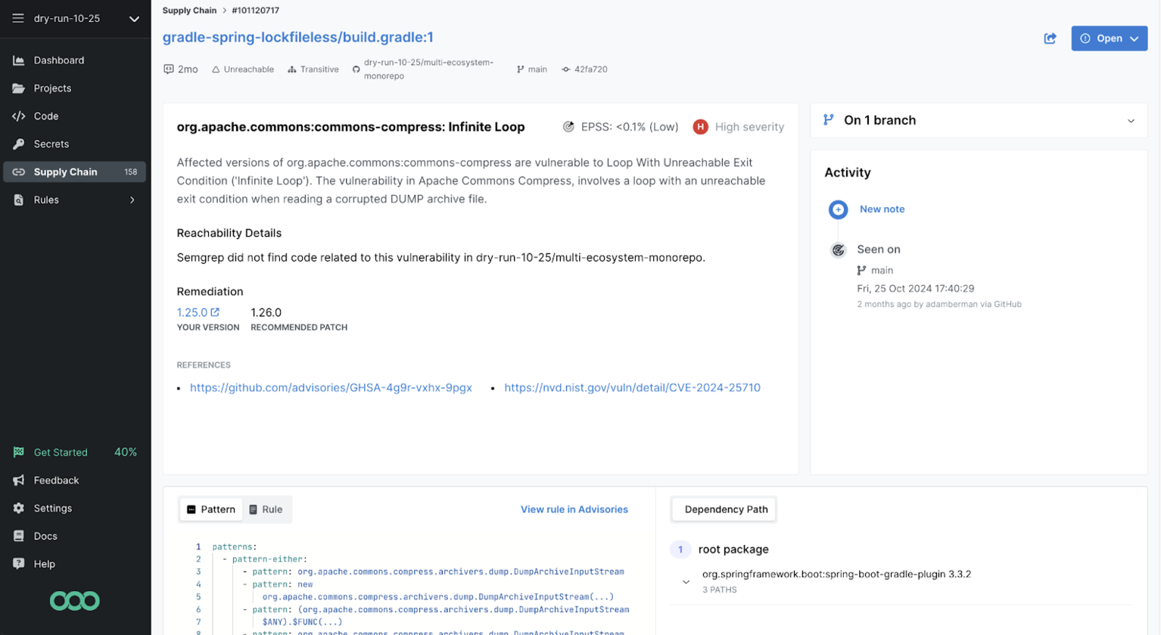Click the New note plus icon
This screenshot has width=1161, height=635.
(x=838, y=209)
